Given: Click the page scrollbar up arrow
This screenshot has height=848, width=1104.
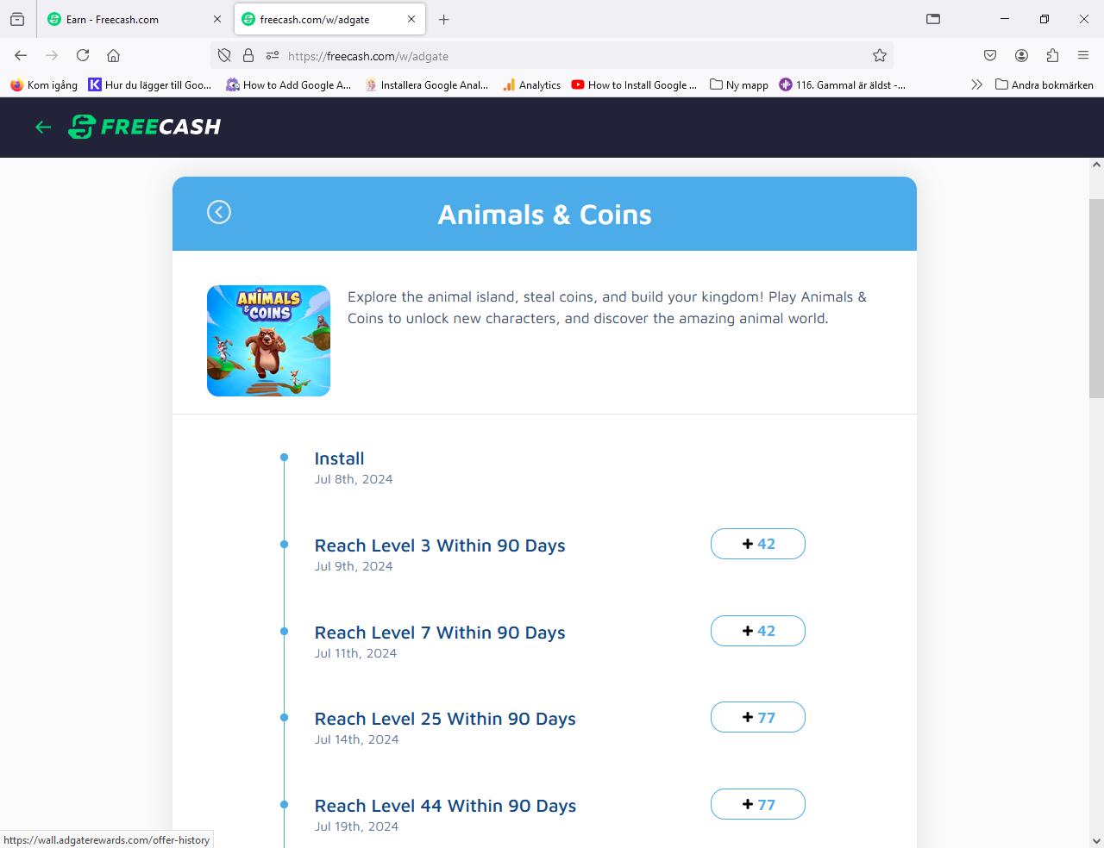Looking at the screenshot, I should pos(1096,165).
